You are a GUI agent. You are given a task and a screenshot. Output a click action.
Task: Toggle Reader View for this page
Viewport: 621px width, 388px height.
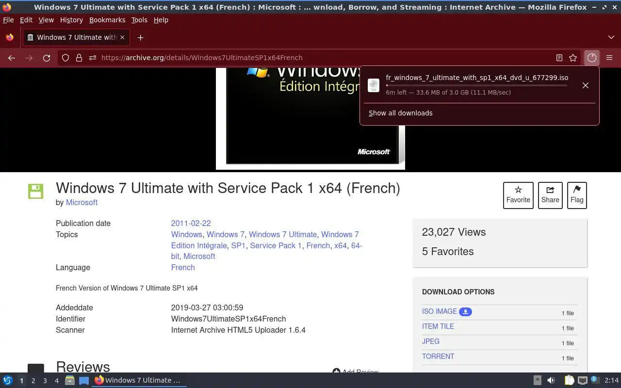point(559,58)
